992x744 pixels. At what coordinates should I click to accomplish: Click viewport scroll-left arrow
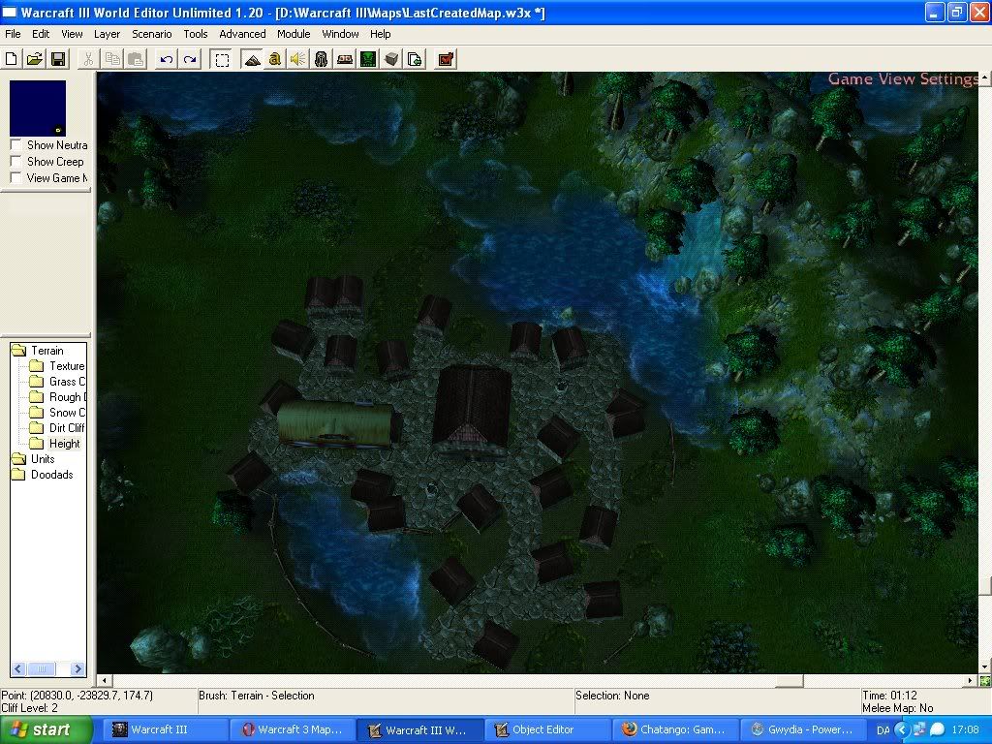click(104, 681)
